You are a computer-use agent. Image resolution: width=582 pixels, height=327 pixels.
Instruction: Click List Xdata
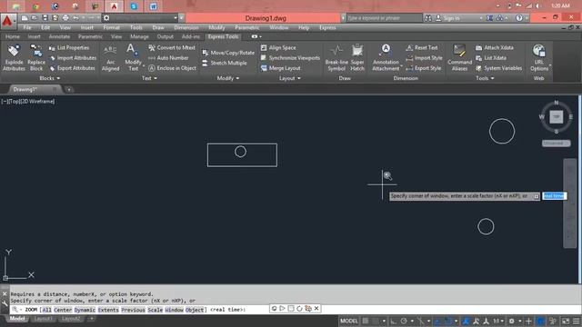pos(491,58)
